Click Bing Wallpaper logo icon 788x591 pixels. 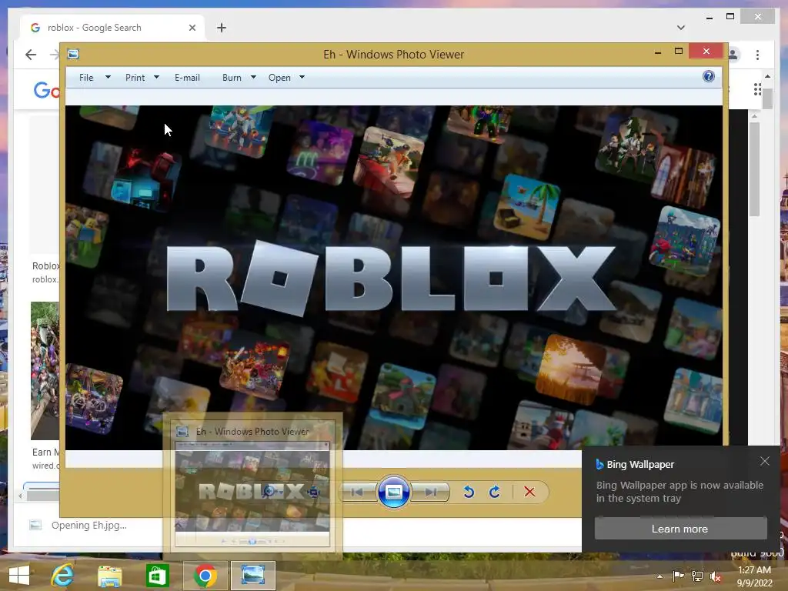coord(599,464)
